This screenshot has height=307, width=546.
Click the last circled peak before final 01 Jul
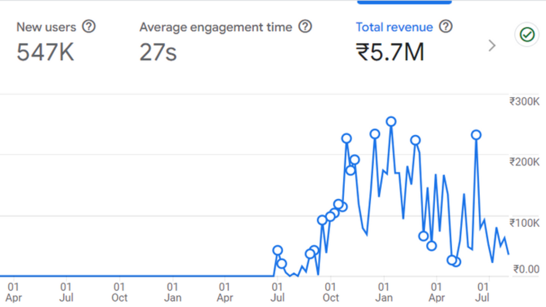click(x=476, y=135)
